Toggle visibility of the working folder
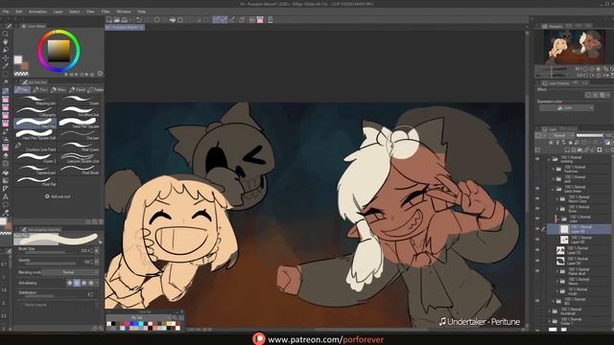The image size is (614, 345). point(537,159)
